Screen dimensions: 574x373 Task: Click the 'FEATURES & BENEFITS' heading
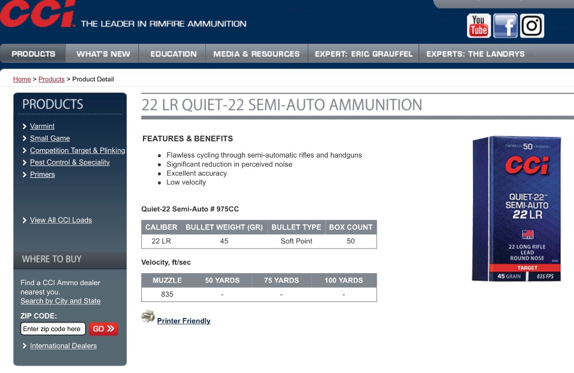187,139
